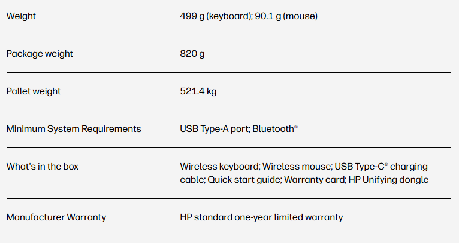Select HP standard one-year limited warranty text
Image resolution: width=459 pixels, height=243 pixels.
pyautogui.click(x=261, y=217)
